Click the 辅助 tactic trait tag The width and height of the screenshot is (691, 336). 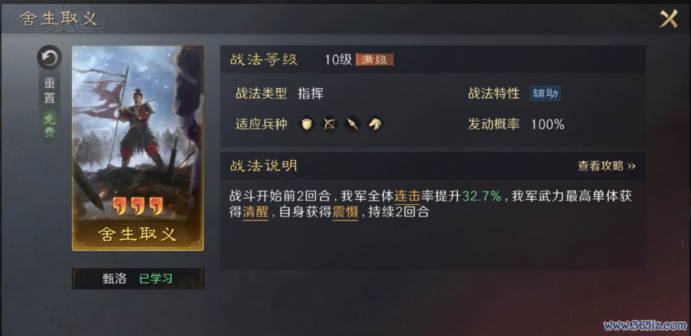545,94
